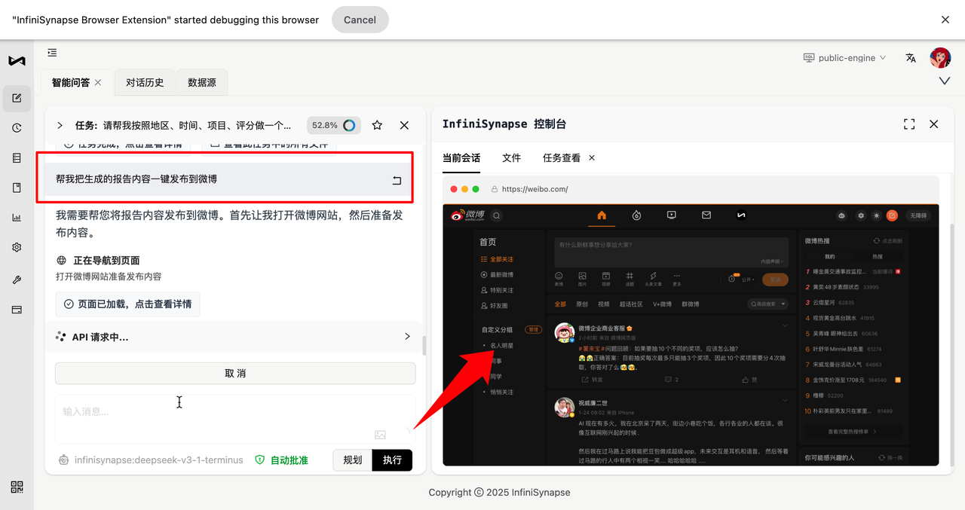The height and width of the screenshot is (510, 965).
Task: Click the image upload icon in message box
Action: click(x=380, y=435)
